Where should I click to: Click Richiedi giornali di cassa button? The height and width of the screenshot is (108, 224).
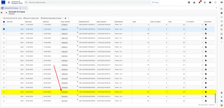tap(12, 18)
